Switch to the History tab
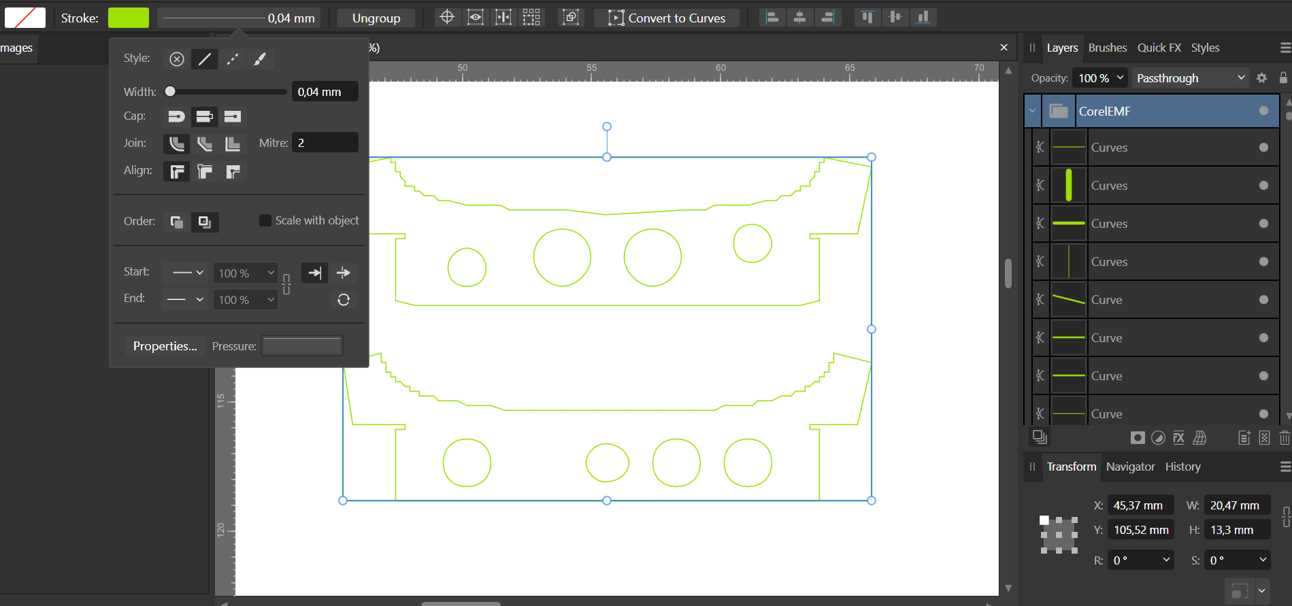This screenshot has height=606, width=1292. pyautogui.click(x=1182, y=467)
